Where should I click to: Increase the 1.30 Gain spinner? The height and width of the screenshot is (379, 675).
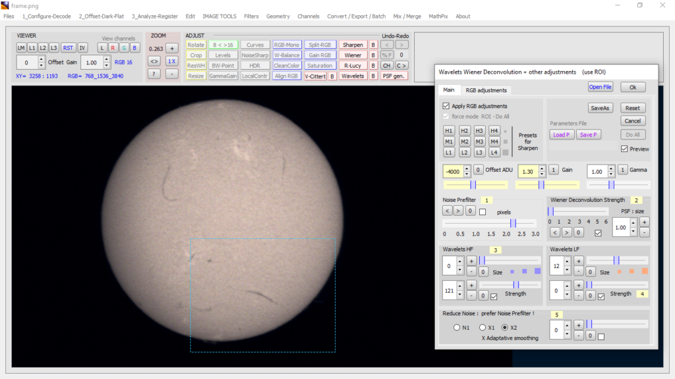click(542, 168)
